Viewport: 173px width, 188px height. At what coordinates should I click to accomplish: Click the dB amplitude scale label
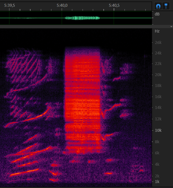tap(157, 14)
